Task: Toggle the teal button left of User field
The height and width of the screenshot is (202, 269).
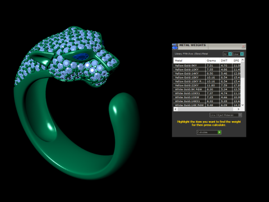Action: (x=230, y=54)
